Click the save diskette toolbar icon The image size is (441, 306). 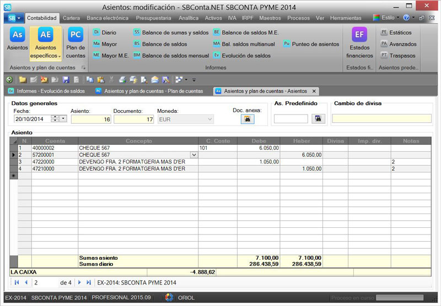pos(66,80)
